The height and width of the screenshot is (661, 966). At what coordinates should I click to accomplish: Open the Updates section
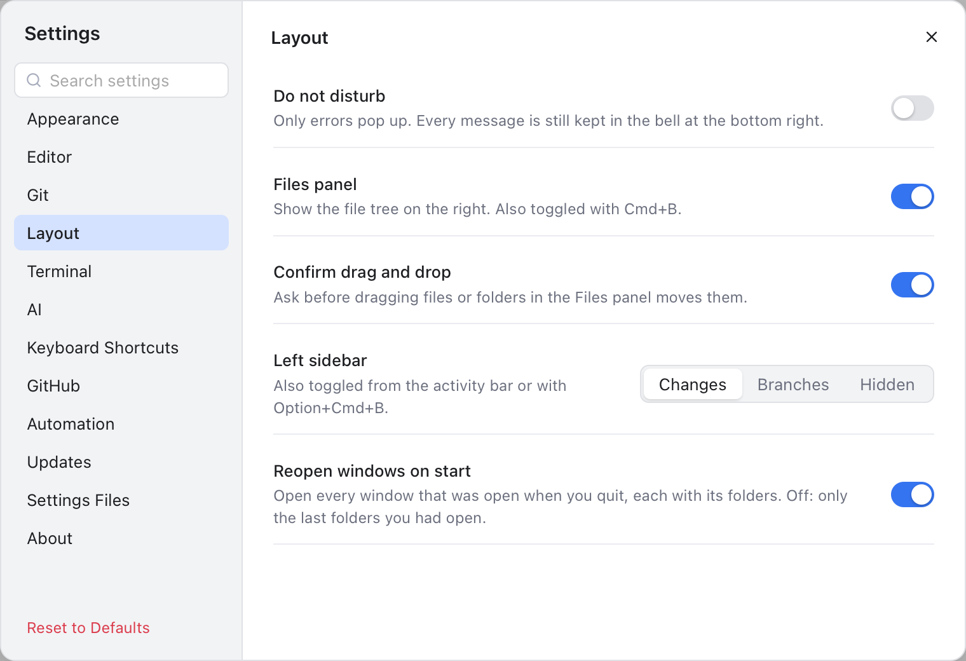tap(121, 462)
